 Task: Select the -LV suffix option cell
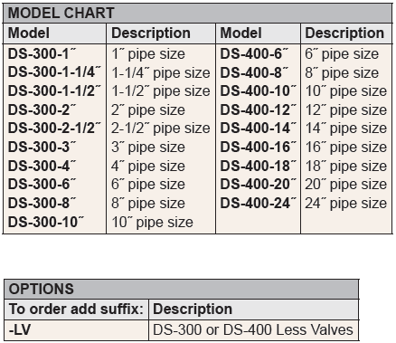point(77,329)
